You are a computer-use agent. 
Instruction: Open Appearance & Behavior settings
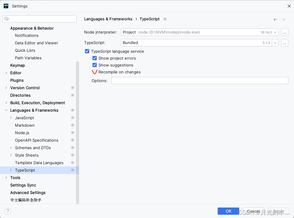click(32, 28)
